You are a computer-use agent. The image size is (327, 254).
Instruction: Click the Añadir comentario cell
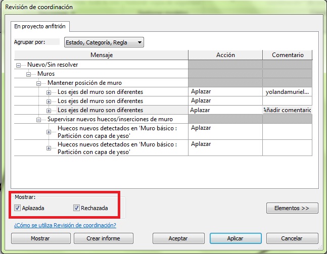tap(287, 110)
